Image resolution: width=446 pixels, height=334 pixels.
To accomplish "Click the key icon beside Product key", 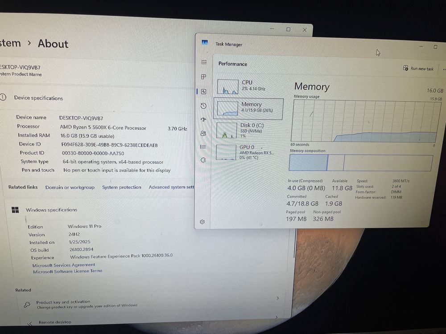I will click(x=27, y=305).
